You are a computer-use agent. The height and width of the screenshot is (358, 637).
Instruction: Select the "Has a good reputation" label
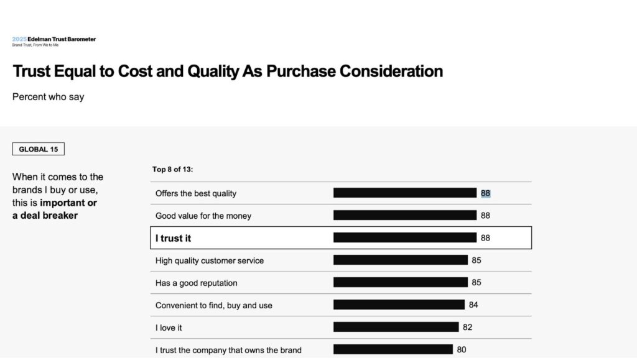coord(197,283)
